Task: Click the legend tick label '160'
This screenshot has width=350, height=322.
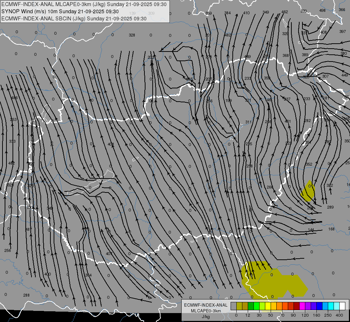Action: pyautogui.click(x=316, y=315)
